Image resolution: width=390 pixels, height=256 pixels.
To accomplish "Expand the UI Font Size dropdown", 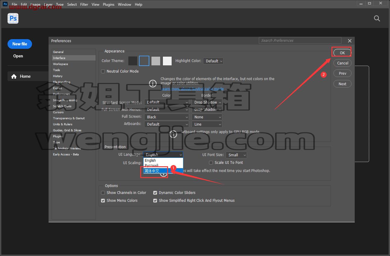I will (236, 155).
